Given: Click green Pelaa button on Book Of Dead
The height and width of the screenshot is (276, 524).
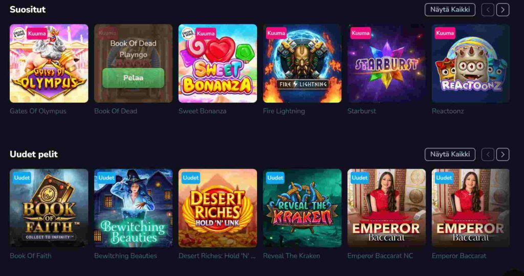Looking at the screenshot, I should [134, 78].
